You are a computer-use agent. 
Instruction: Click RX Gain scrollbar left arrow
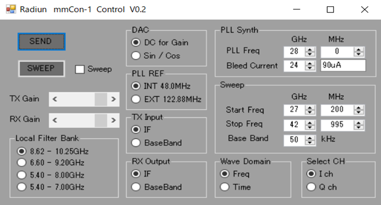click(x=55, y=120)
